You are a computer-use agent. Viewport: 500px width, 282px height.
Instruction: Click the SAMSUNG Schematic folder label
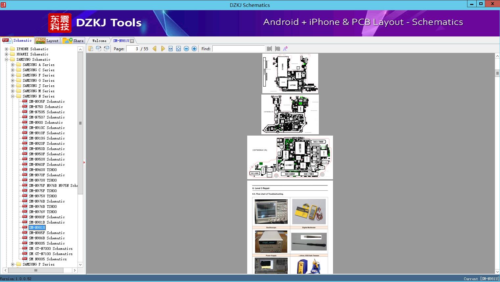pyautogui.click(x=33, y=59)
